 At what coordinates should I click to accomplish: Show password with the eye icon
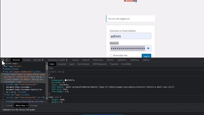tap(148, 48)
